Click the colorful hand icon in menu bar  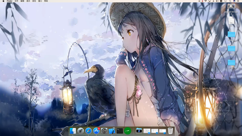pyautogui.click(x=202, y=1)
